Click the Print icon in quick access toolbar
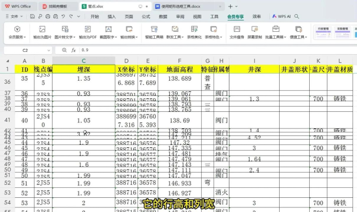The image size is (357, 212). (x=48, y=16)
